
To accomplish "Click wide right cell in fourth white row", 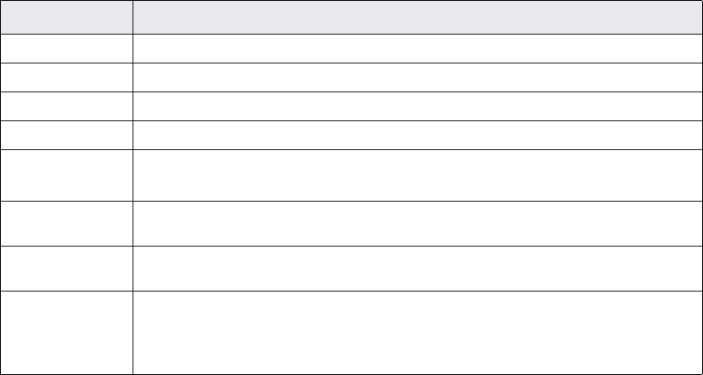I will pos(415,135).
